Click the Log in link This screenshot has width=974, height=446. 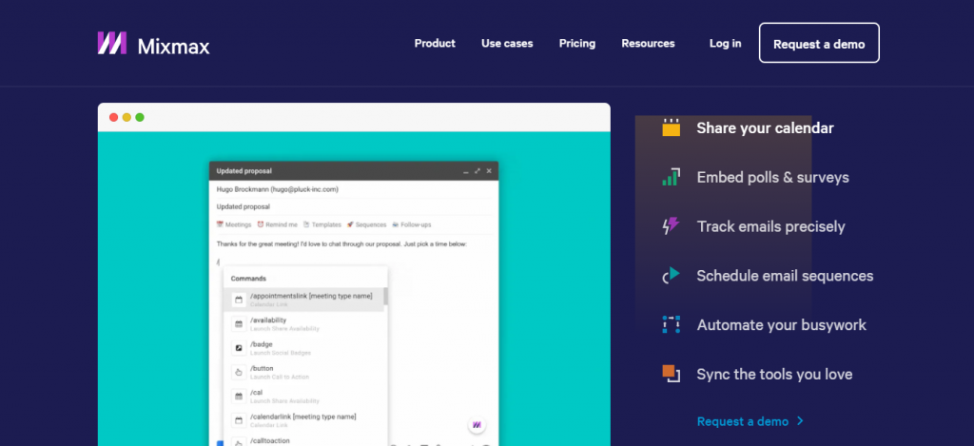[x=726, y=44]
